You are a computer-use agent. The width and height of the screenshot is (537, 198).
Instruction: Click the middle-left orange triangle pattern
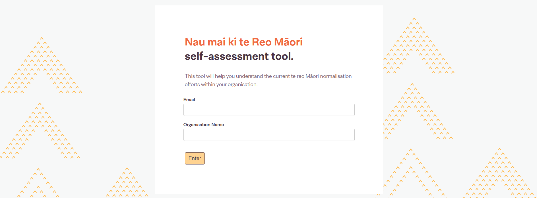(40, 131)
